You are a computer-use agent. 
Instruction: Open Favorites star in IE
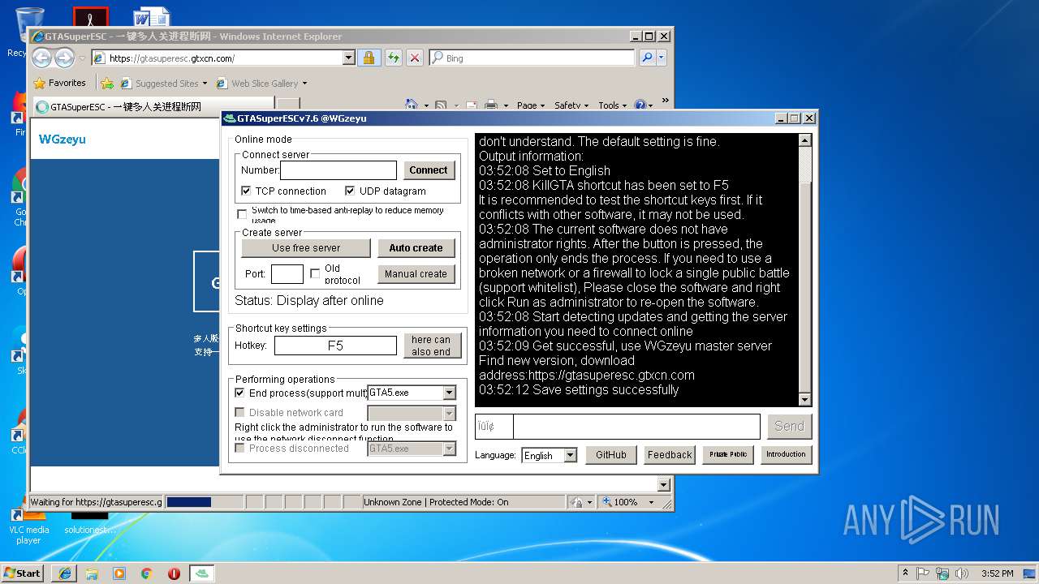(x=40, y=83)
